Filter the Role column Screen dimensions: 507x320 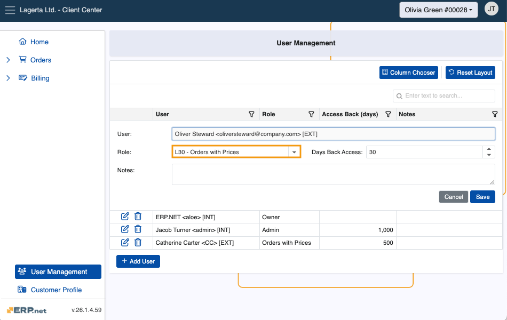[x=311, y=114]
